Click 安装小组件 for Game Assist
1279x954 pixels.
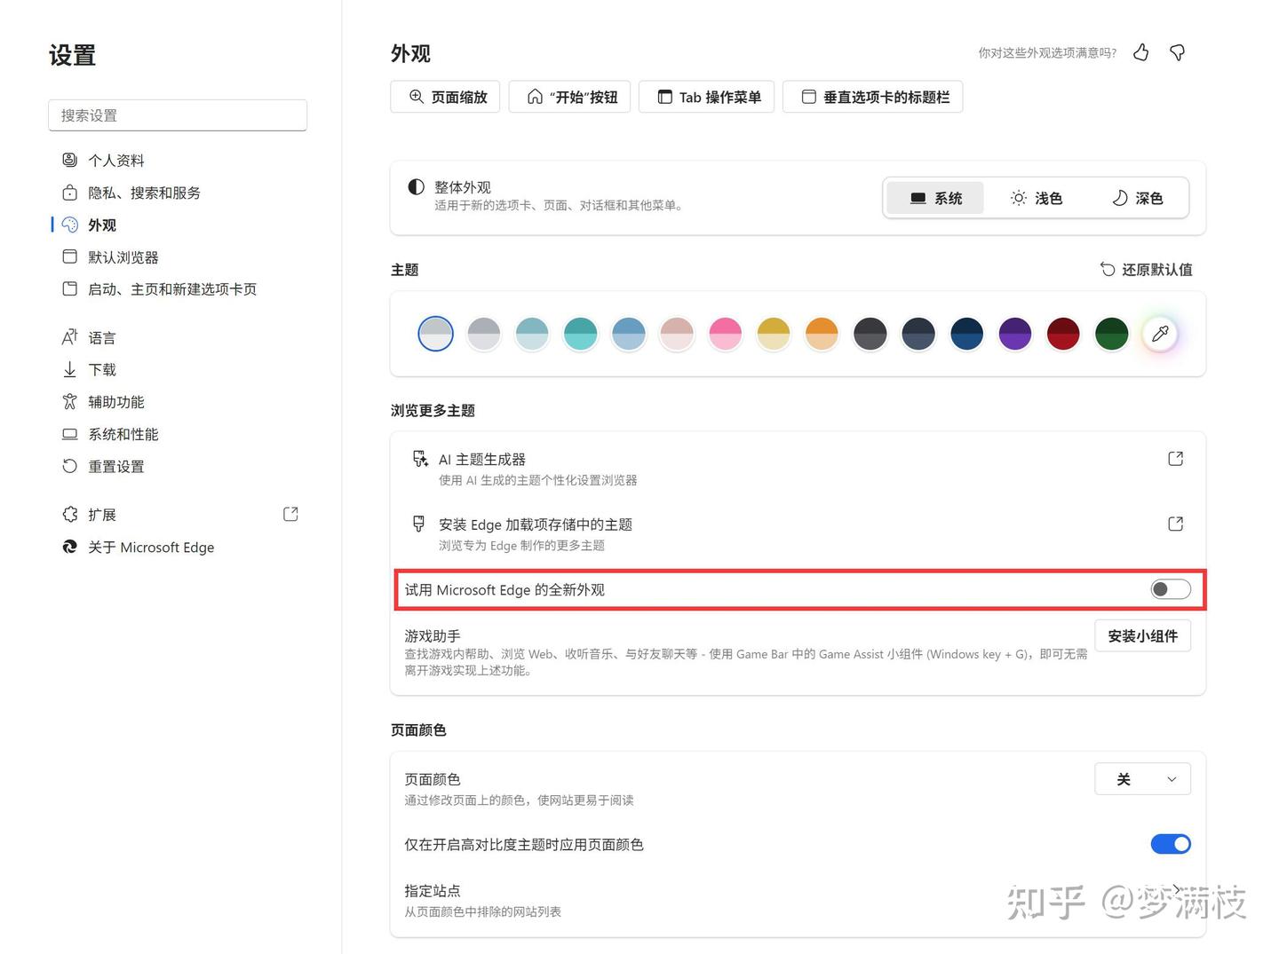(x=1143, y=635)
